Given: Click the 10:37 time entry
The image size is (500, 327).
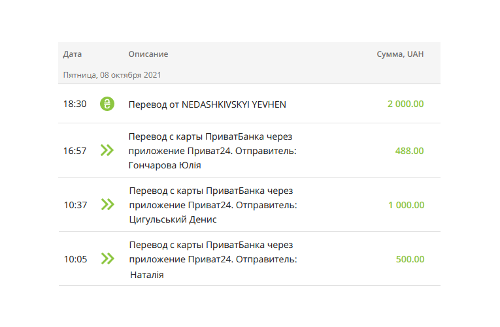Looking at the screenshot, I should coord(76,205).
